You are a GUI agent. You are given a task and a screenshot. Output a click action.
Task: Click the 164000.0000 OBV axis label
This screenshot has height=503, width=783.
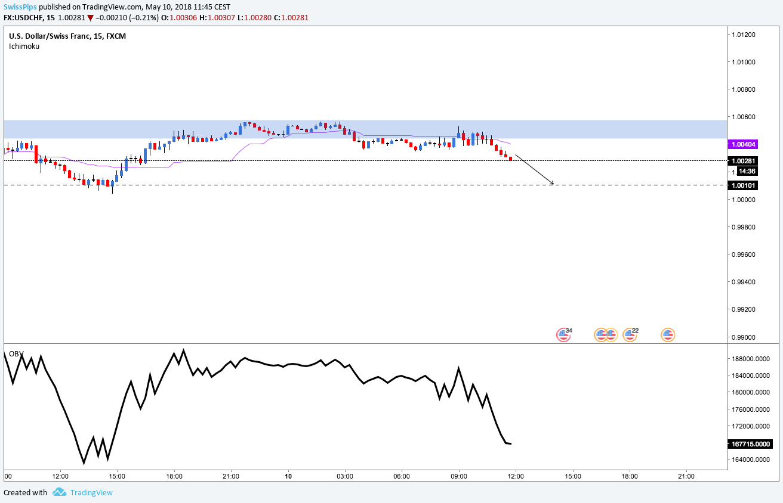pyautogui.click(x=752, y=459)
